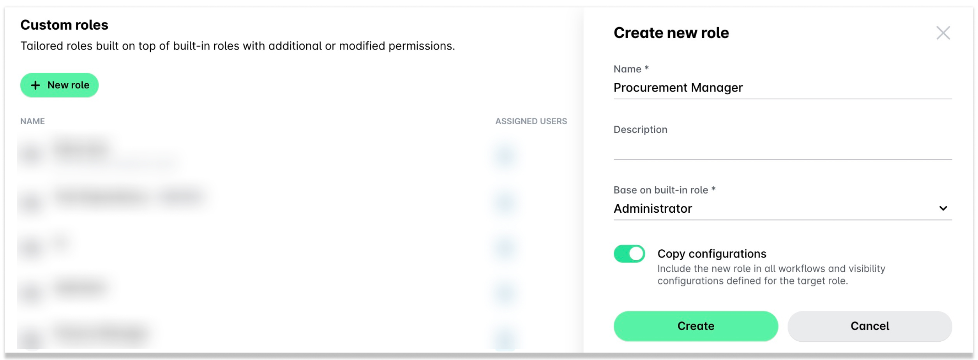Screen dimensions: 978x360
Task: Click the last visible role row
Action: pyautogui.click(x=117, y=333)
